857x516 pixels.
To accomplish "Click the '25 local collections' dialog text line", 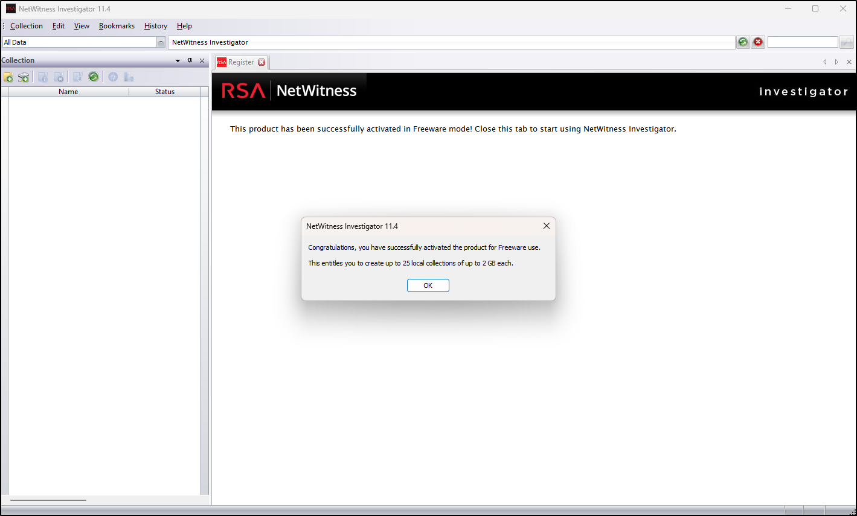I will click(411, 263).
